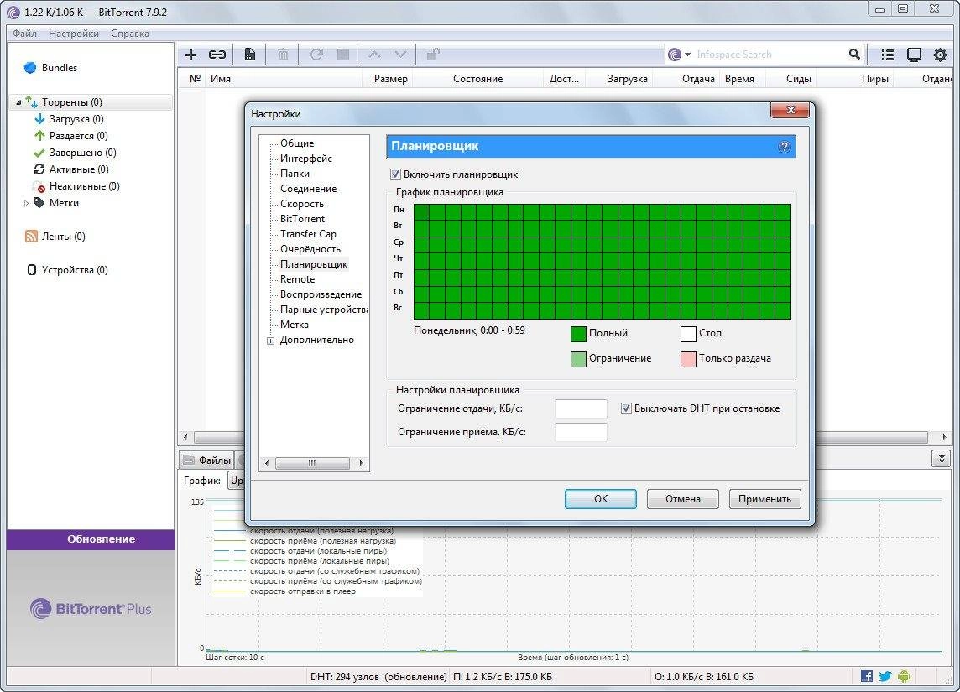The height and width of the screenshot is (692, 960).
Task: Click the Android icon in status bar
Action: tap(904, 676)
